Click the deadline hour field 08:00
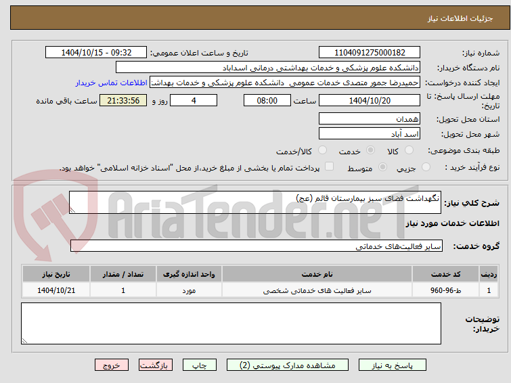This screenshot has width=511, height=383. 267,100
